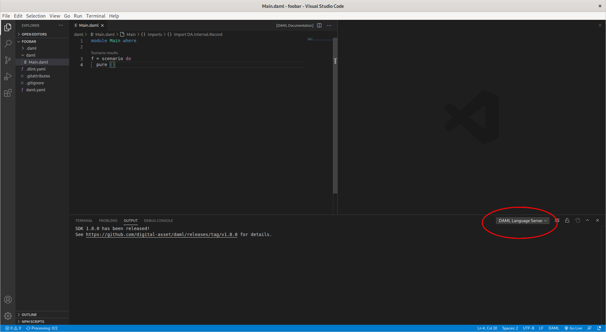Open the Help menu
This screenshot has height=332, width=606.
pos(114,16)
